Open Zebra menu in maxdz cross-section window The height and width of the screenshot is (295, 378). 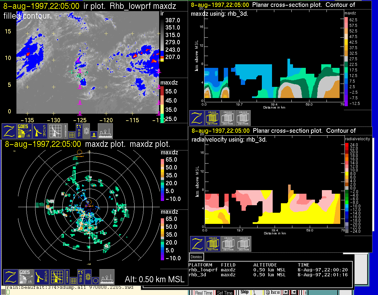(197, 118)
